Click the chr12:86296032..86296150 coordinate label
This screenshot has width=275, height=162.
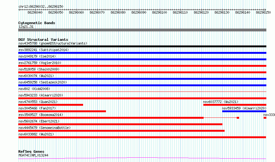point(41,6)
